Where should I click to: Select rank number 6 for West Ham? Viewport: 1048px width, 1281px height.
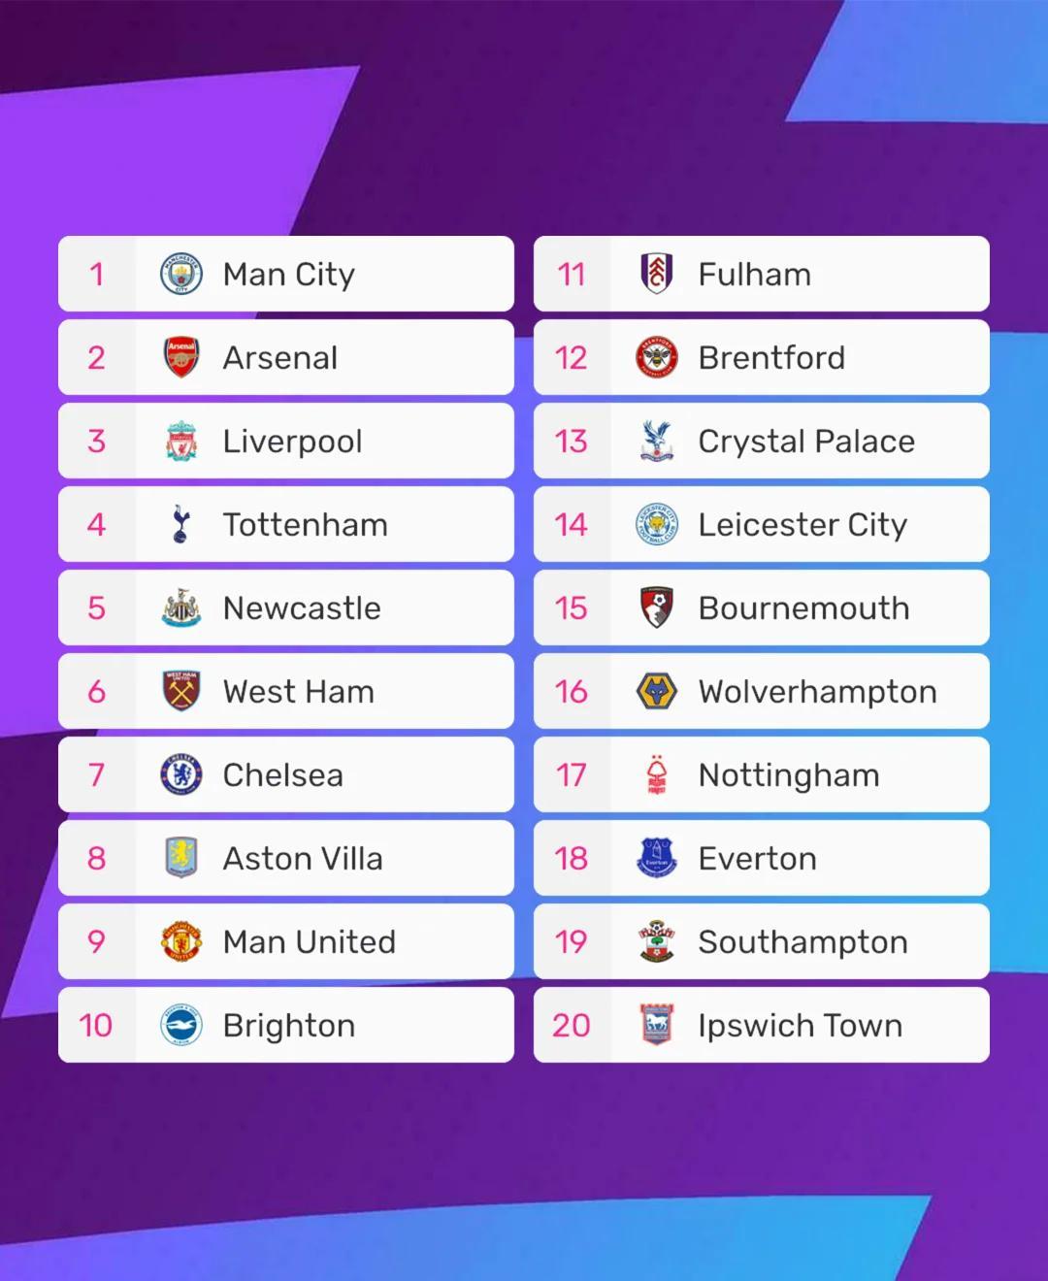click(x=96, y=692)
